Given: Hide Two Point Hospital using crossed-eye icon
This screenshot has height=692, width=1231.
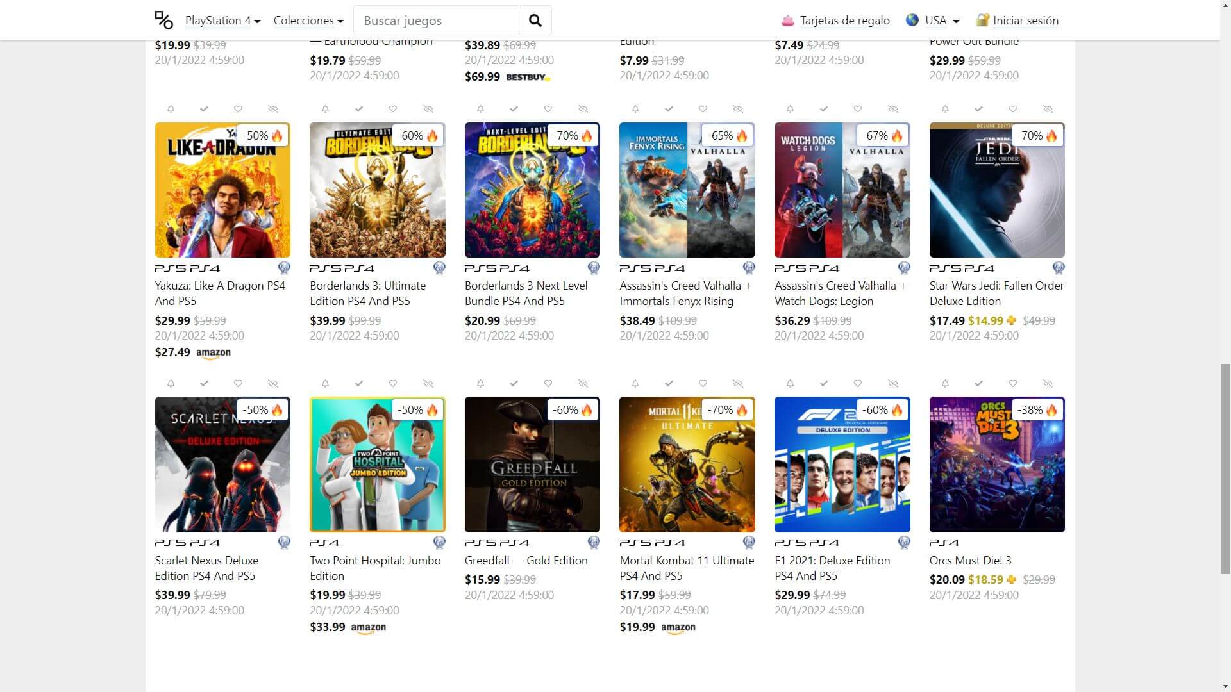Looking at the screenshot, I should coord(428,384).
